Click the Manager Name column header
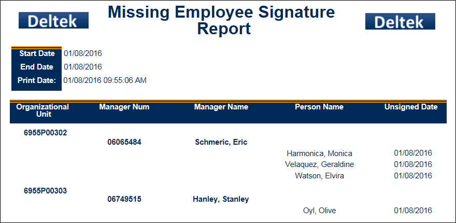This screenshot has height=223, width=456. pyautogui.click(x=221, y=107)
